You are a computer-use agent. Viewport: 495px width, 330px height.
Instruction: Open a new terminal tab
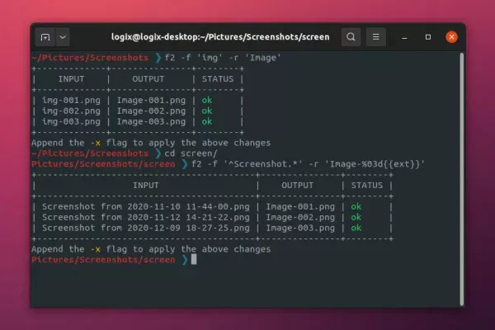point(45,37)
